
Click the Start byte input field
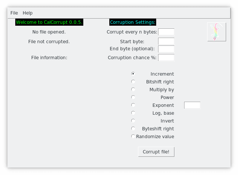tap(166, 41)
